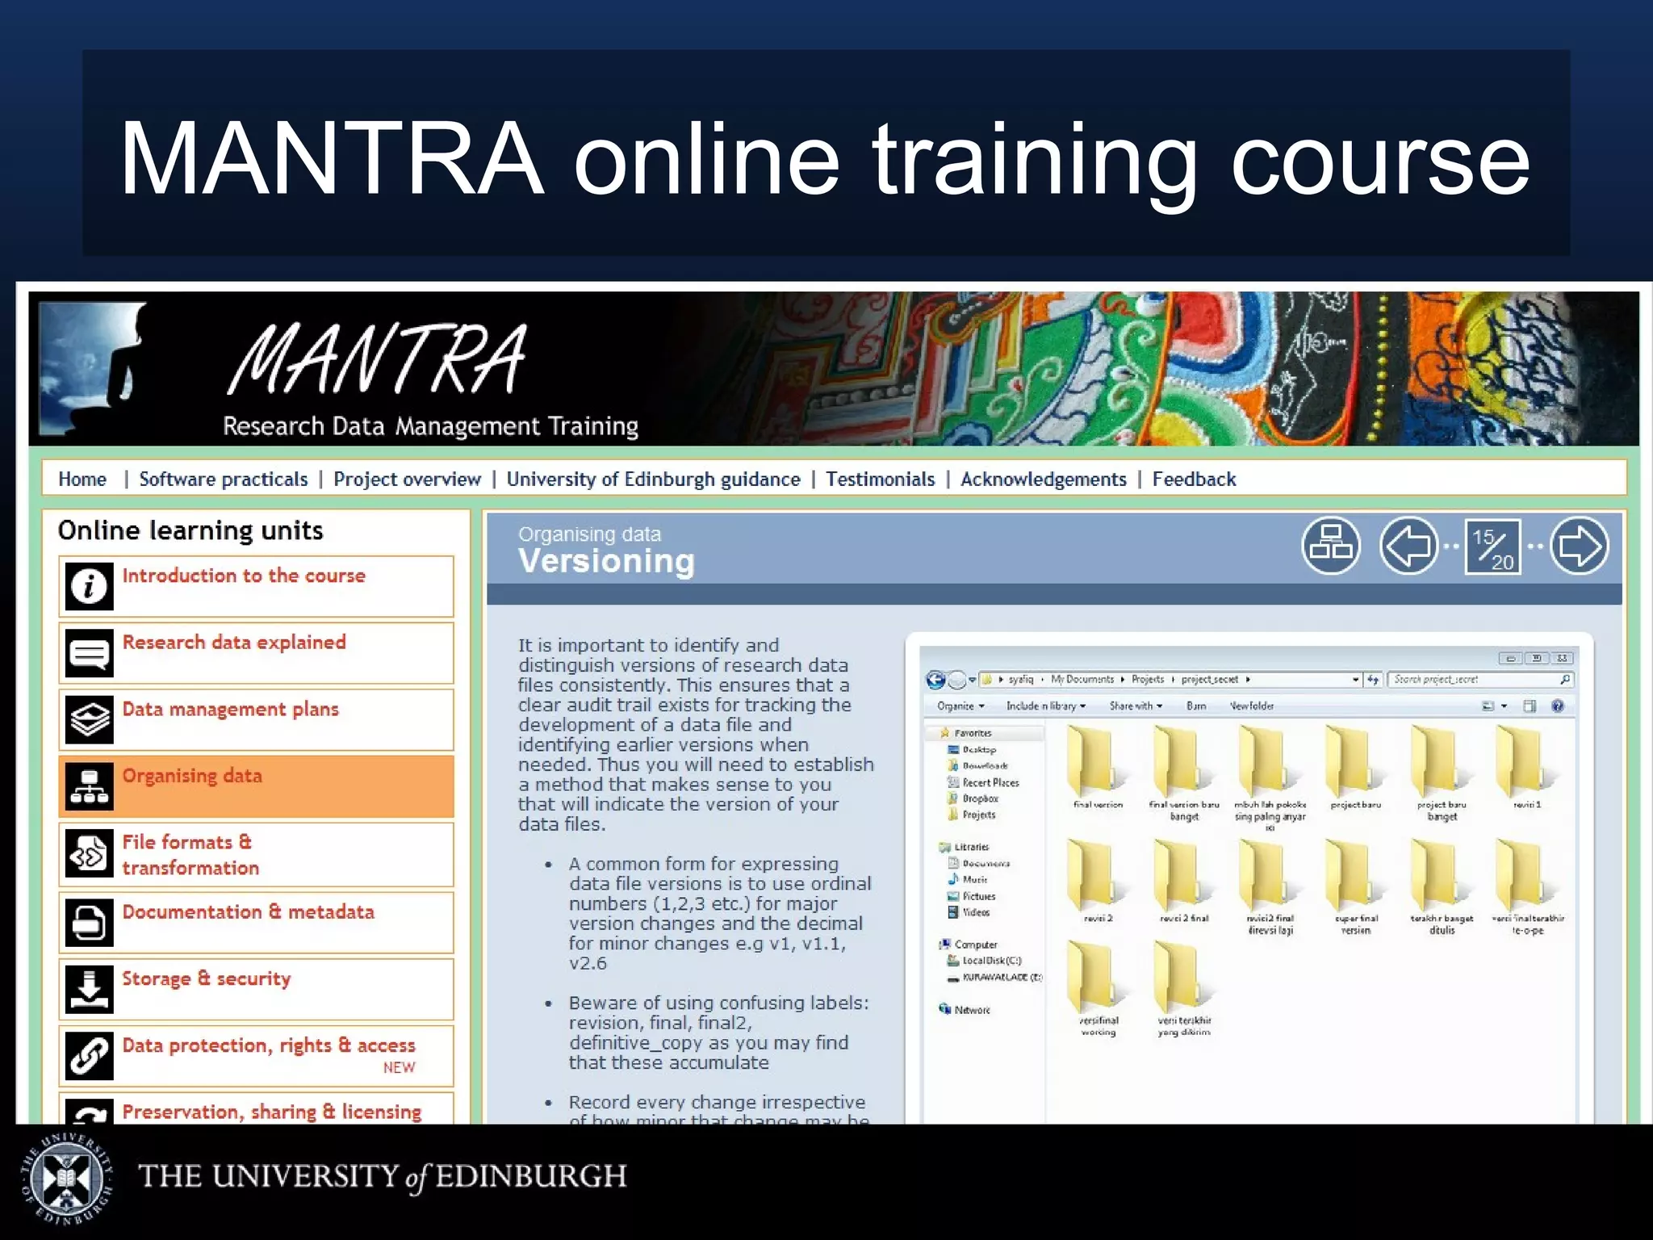Open the Home menu link
The height and width of the screenshot is (1240, 1653).
82,479
